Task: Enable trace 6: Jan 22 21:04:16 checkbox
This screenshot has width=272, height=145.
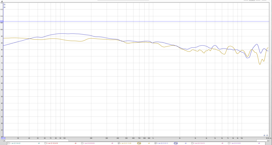Action: pos(192,143)
